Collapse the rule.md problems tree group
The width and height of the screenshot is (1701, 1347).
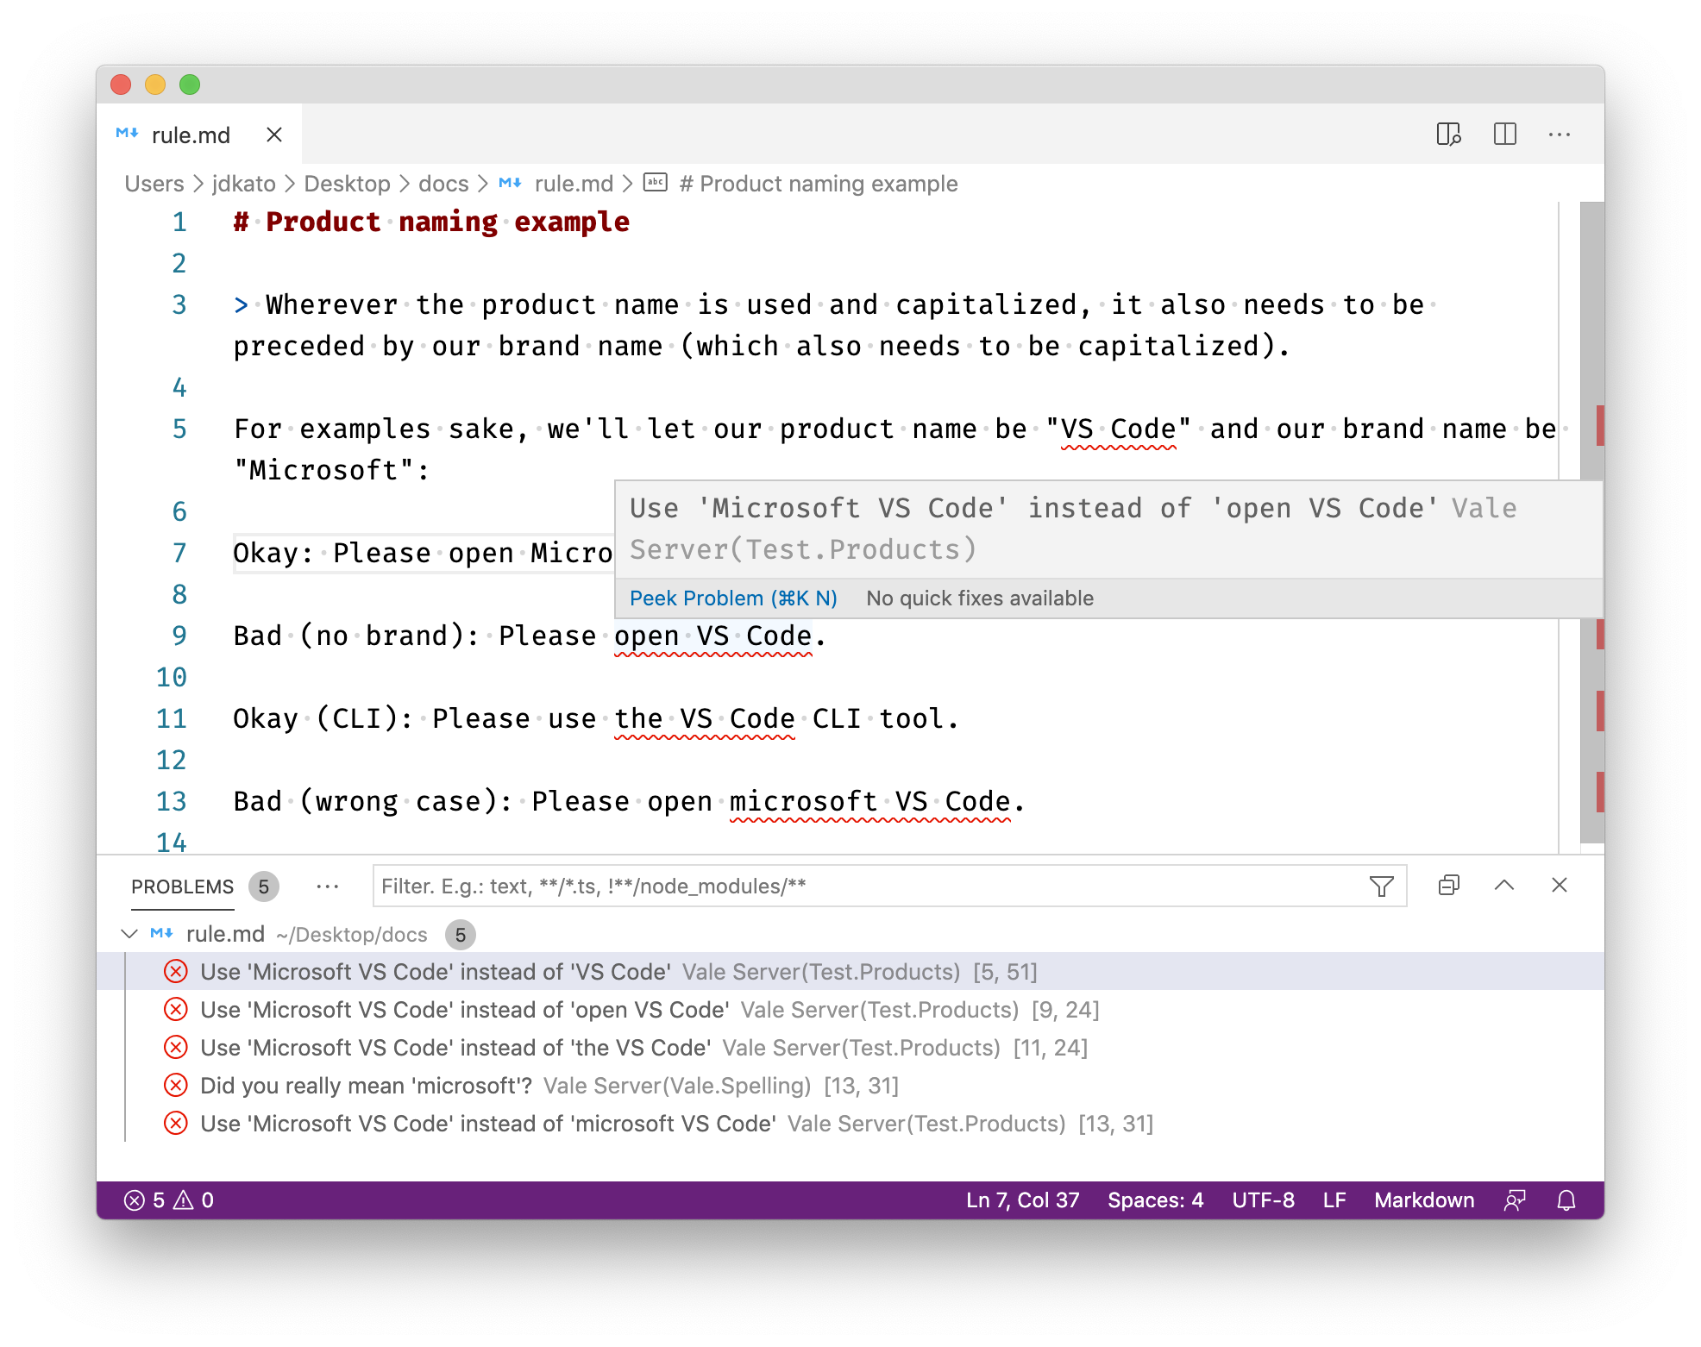coord(130,934)
